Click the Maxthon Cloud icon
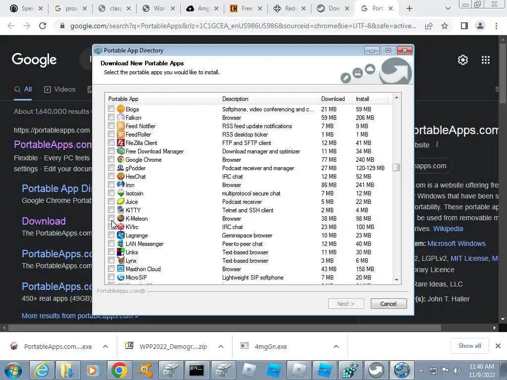The image size is (507, 380). coord(121,269)
